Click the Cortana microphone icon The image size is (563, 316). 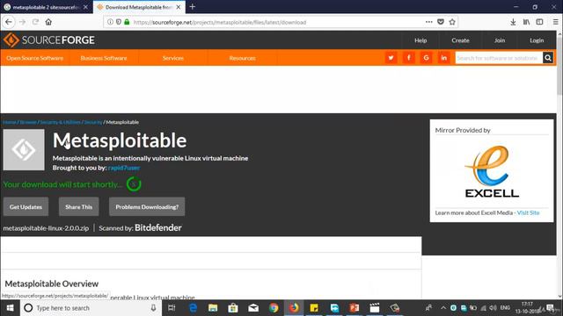click(153, 308)
